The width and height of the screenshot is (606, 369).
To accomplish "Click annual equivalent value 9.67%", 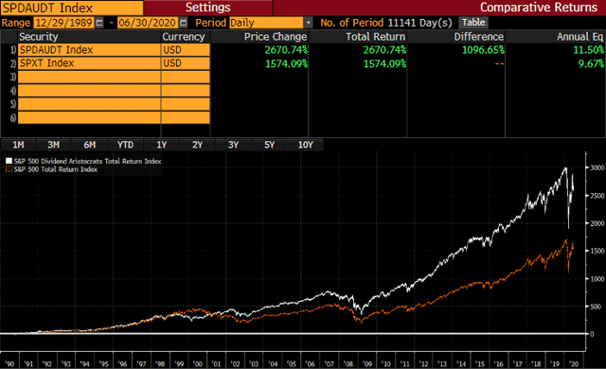I will tap(591, 63).
